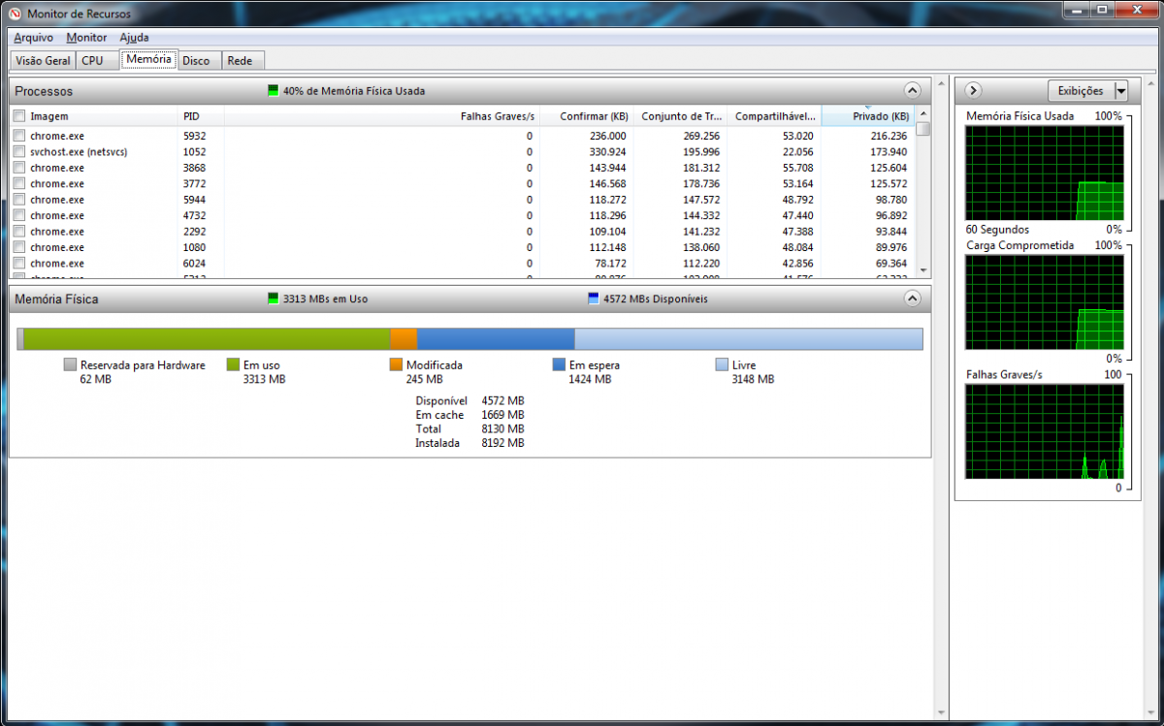This screenshot has width=1164, height=726.
Task: Check the svchost.exe (netsvcs) checkbox
Action: (18, 152)
